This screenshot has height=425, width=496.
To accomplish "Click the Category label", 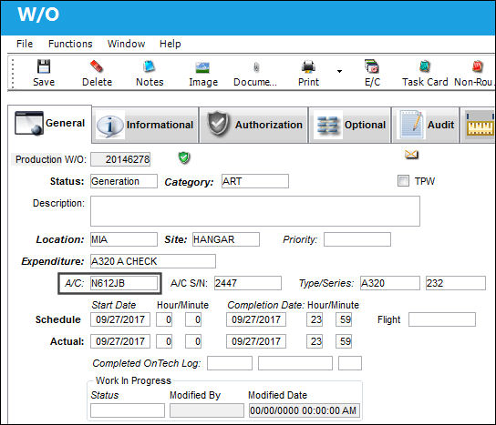I will 189,182.
